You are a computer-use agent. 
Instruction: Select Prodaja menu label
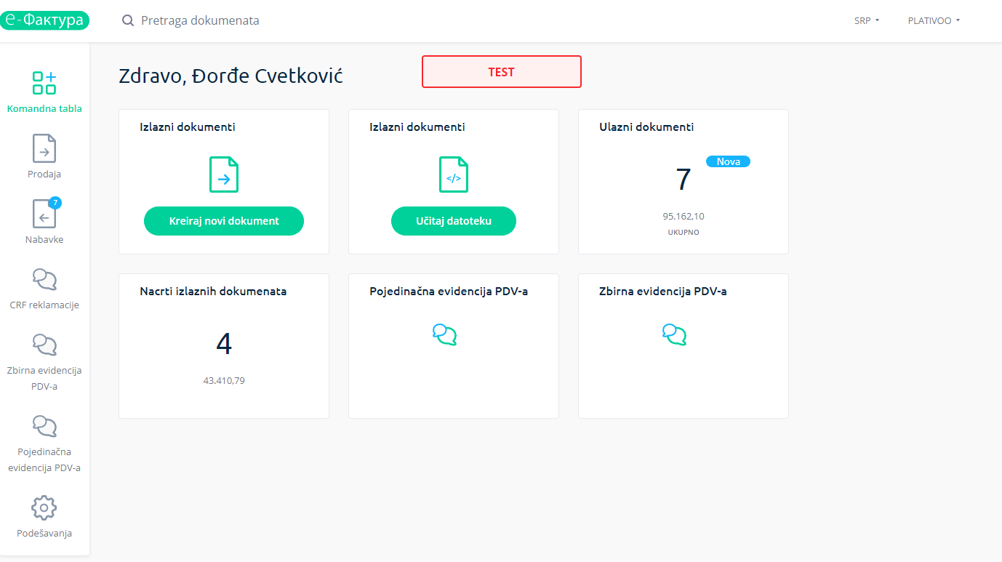(44, 174)
